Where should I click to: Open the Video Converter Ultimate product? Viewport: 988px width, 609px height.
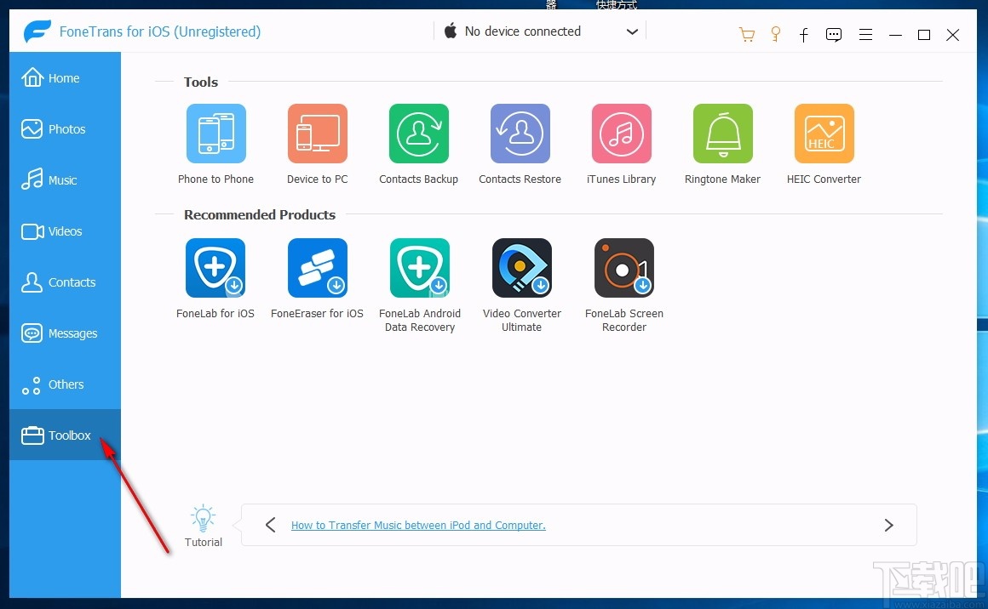[521, 267]
